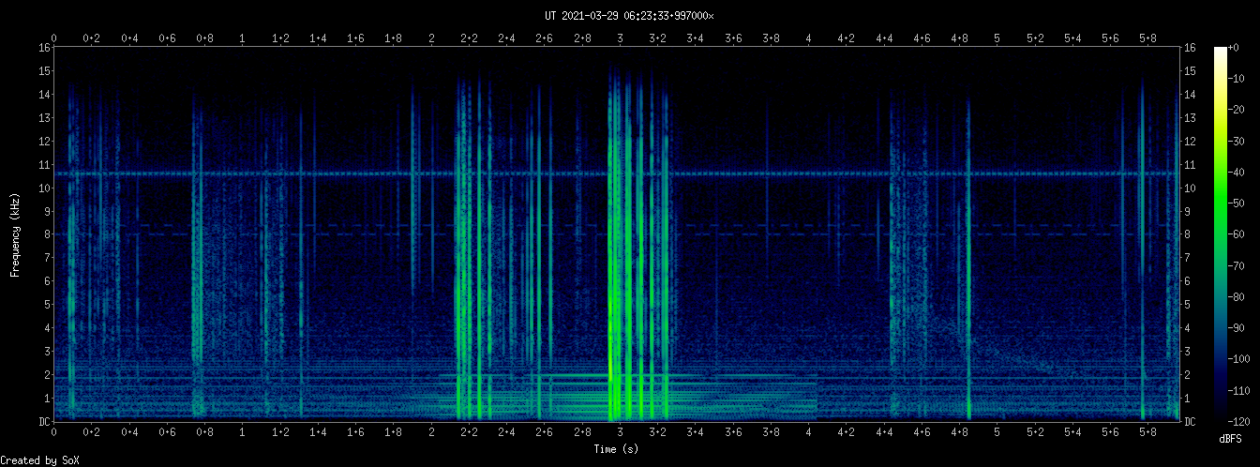
Task: Select the 5 second tick on the bottom axis
Action: coord(997,433)
